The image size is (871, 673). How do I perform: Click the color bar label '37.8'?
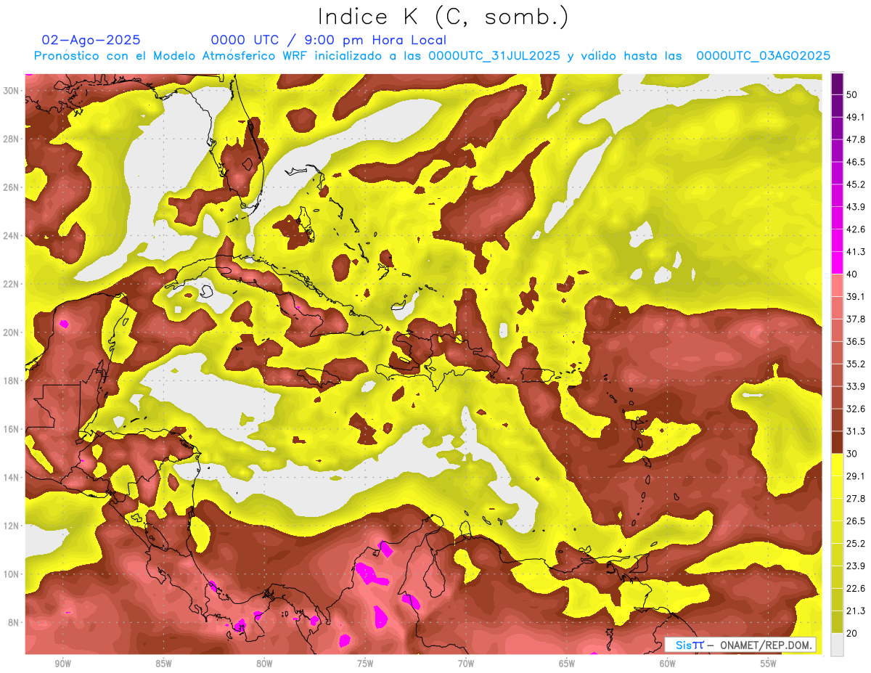coord(855,319)
